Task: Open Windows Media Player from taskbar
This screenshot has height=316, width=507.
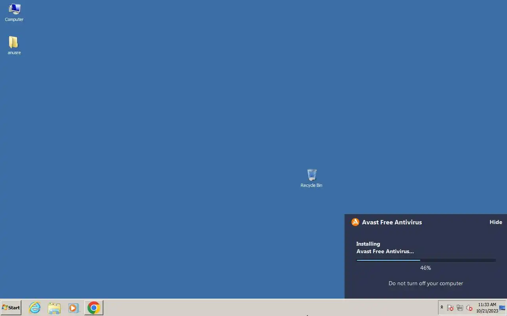Action: (x=74, y=308)
